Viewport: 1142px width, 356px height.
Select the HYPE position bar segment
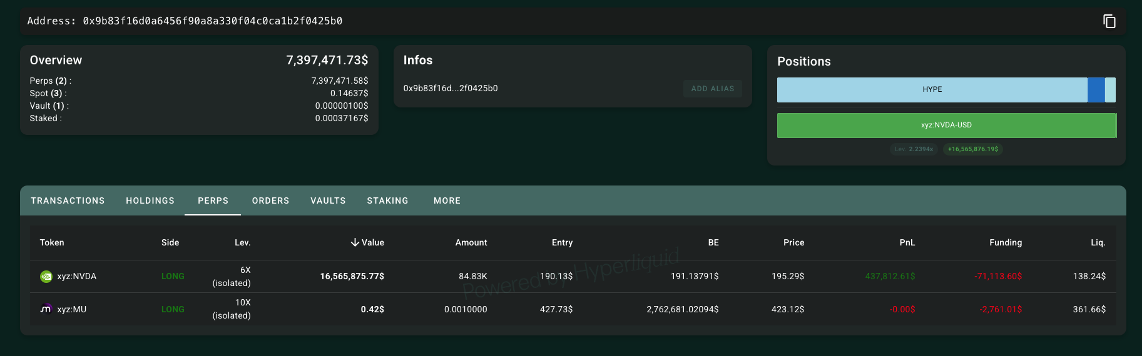click(932, 90)
